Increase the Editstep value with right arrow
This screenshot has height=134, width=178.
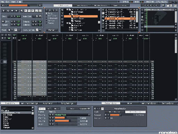[x=36, y=25]
